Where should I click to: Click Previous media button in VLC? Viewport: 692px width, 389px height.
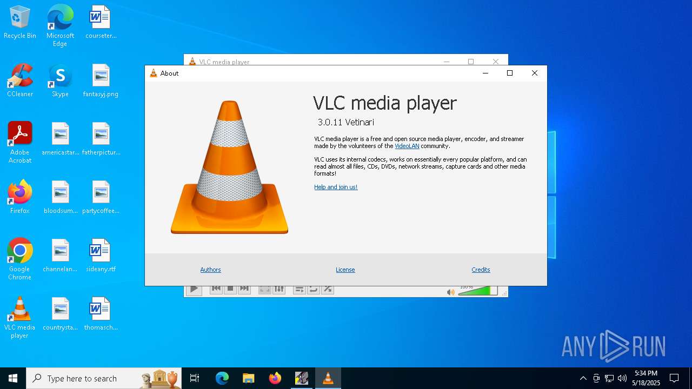(216, 289)
